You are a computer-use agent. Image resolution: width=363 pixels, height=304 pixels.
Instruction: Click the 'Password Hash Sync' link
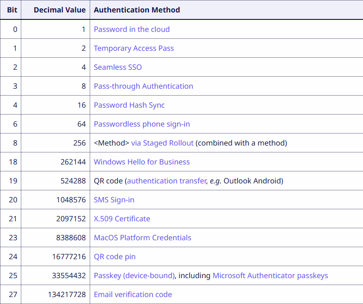[x=129, y=105]
